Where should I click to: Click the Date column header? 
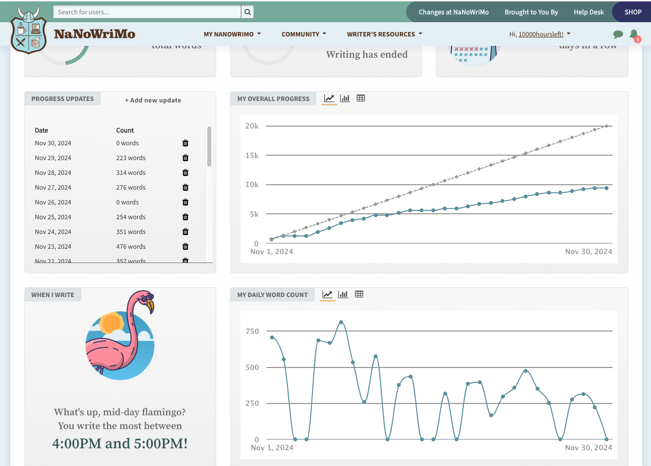tap(41, 130)
